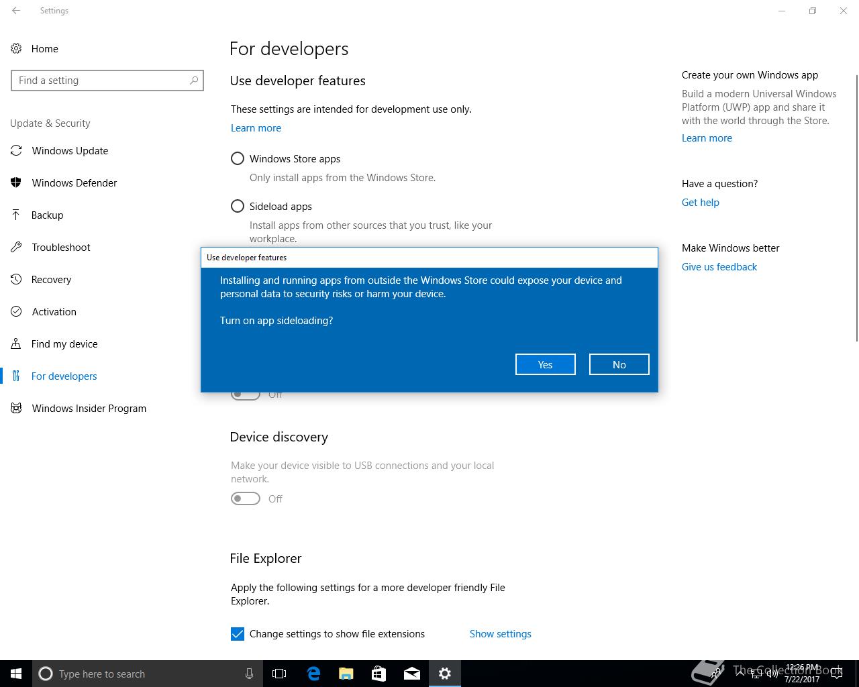
Task: Open Backup upload arrow icon
Action: click(16, 215)
